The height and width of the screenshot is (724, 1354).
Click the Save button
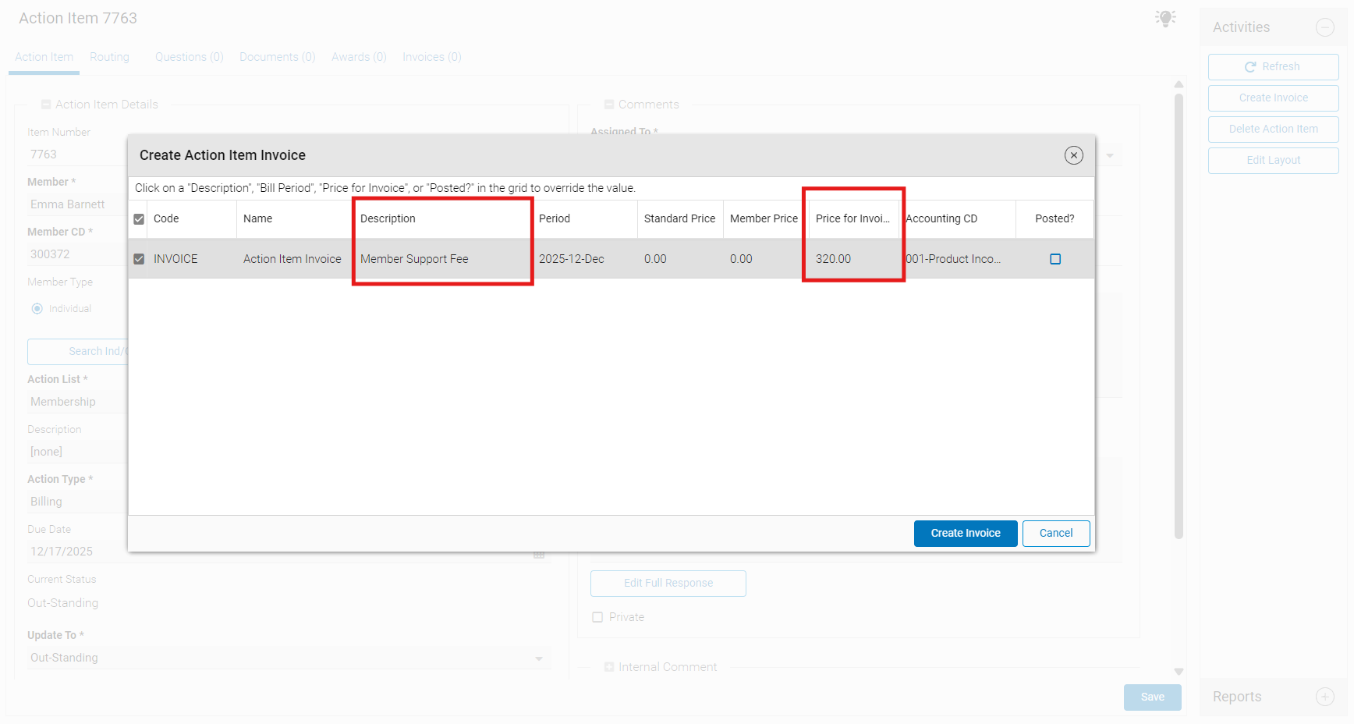[1153, 697]
